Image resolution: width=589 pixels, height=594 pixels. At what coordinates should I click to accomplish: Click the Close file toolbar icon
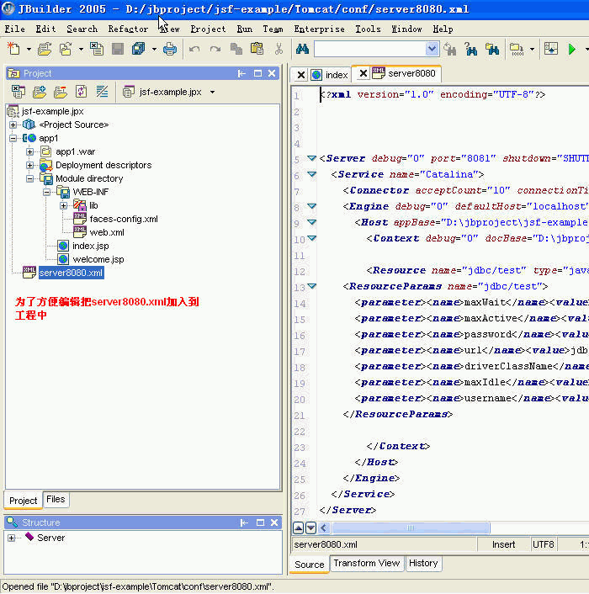coord(97,49)
